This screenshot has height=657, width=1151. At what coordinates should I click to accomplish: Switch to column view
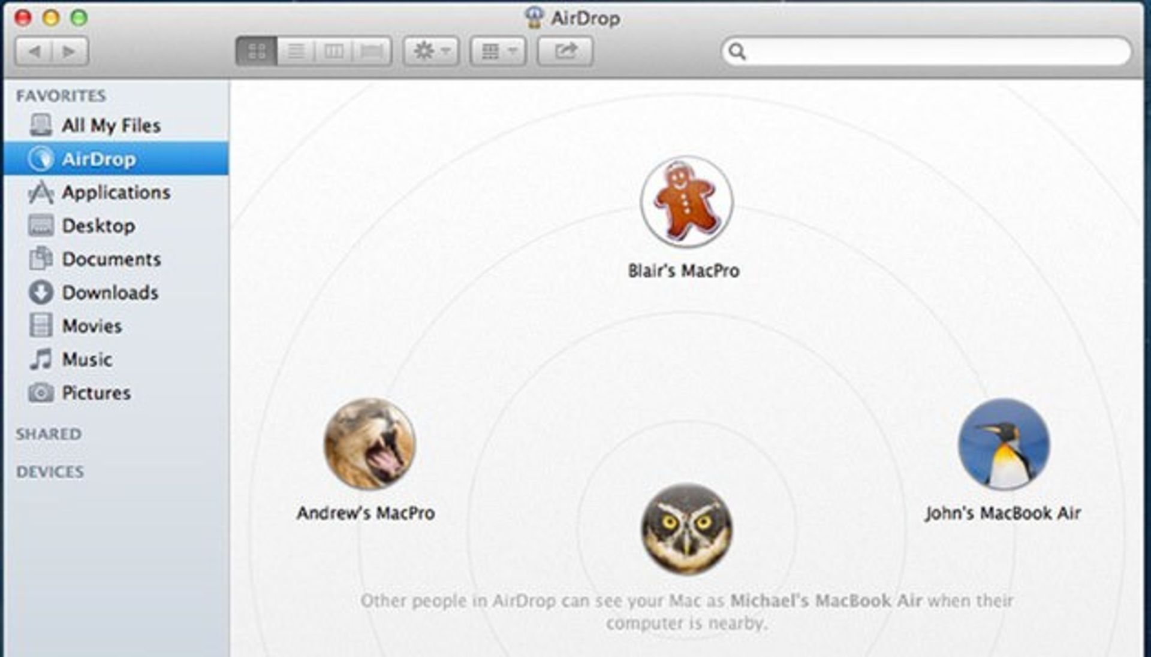pos(333,52)
